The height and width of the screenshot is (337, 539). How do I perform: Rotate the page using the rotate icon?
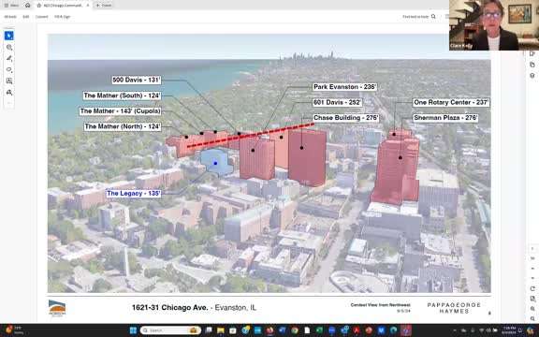tap(532, 288)
